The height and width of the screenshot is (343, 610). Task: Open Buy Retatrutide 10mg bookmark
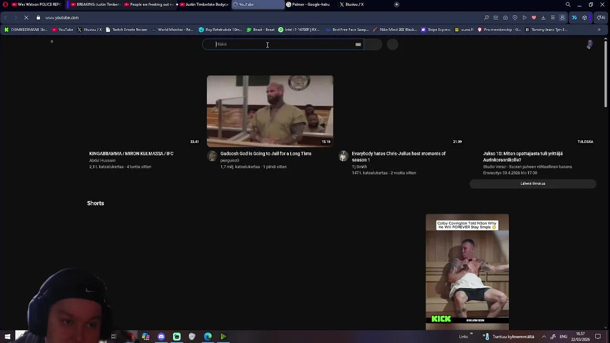click(220, 30)
